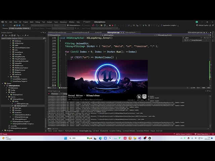Screen dimensions: 215x161
Task: Open the Processes filter dropdown in log
Action: coord(56,94)
